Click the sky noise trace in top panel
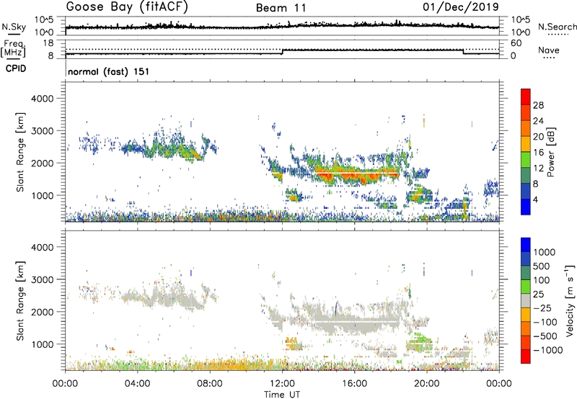The height and width of the screenshot is (399, 577). coord(282,27)
